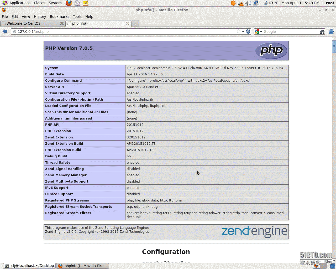Close the Welcome to CentOS tab
The height and width of the screenshot is (269, 336).
pyautogui.click(x=62, y=23)
